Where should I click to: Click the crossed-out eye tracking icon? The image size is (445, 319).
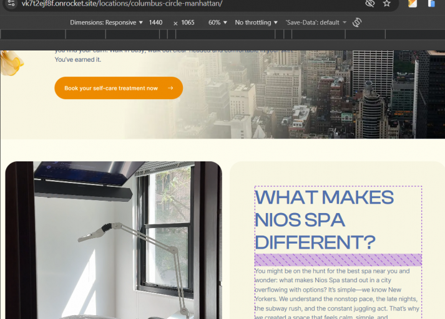(369, 3)
